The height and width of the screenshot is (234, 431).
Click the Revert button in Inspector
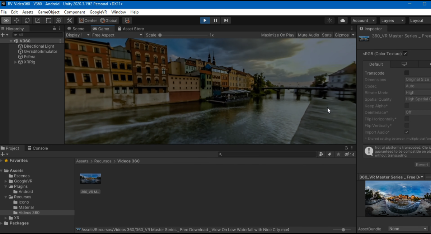[422, 164]
